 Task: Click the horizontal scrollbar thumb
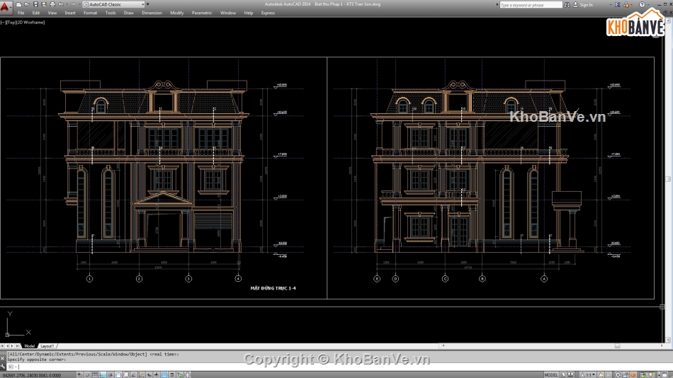tap(617, 346)
